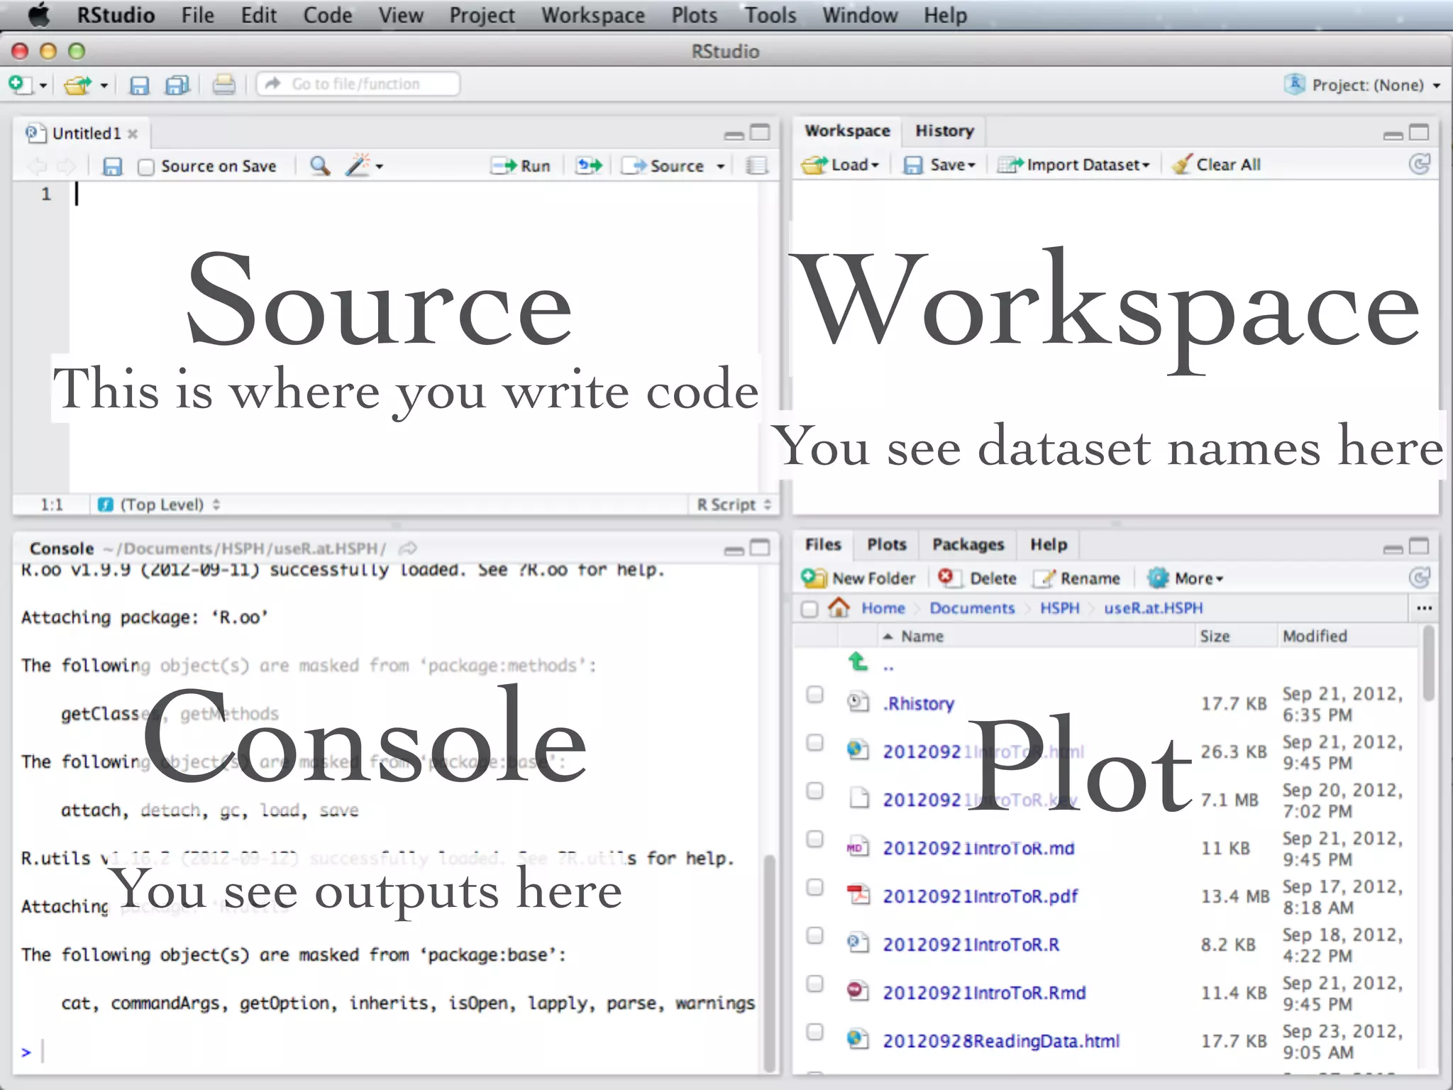The width and height of the screenshot is (1453, 1090).
Task: Toggle the select-all checkbox in Files breadcrumb row
Action: coord(809,609)
